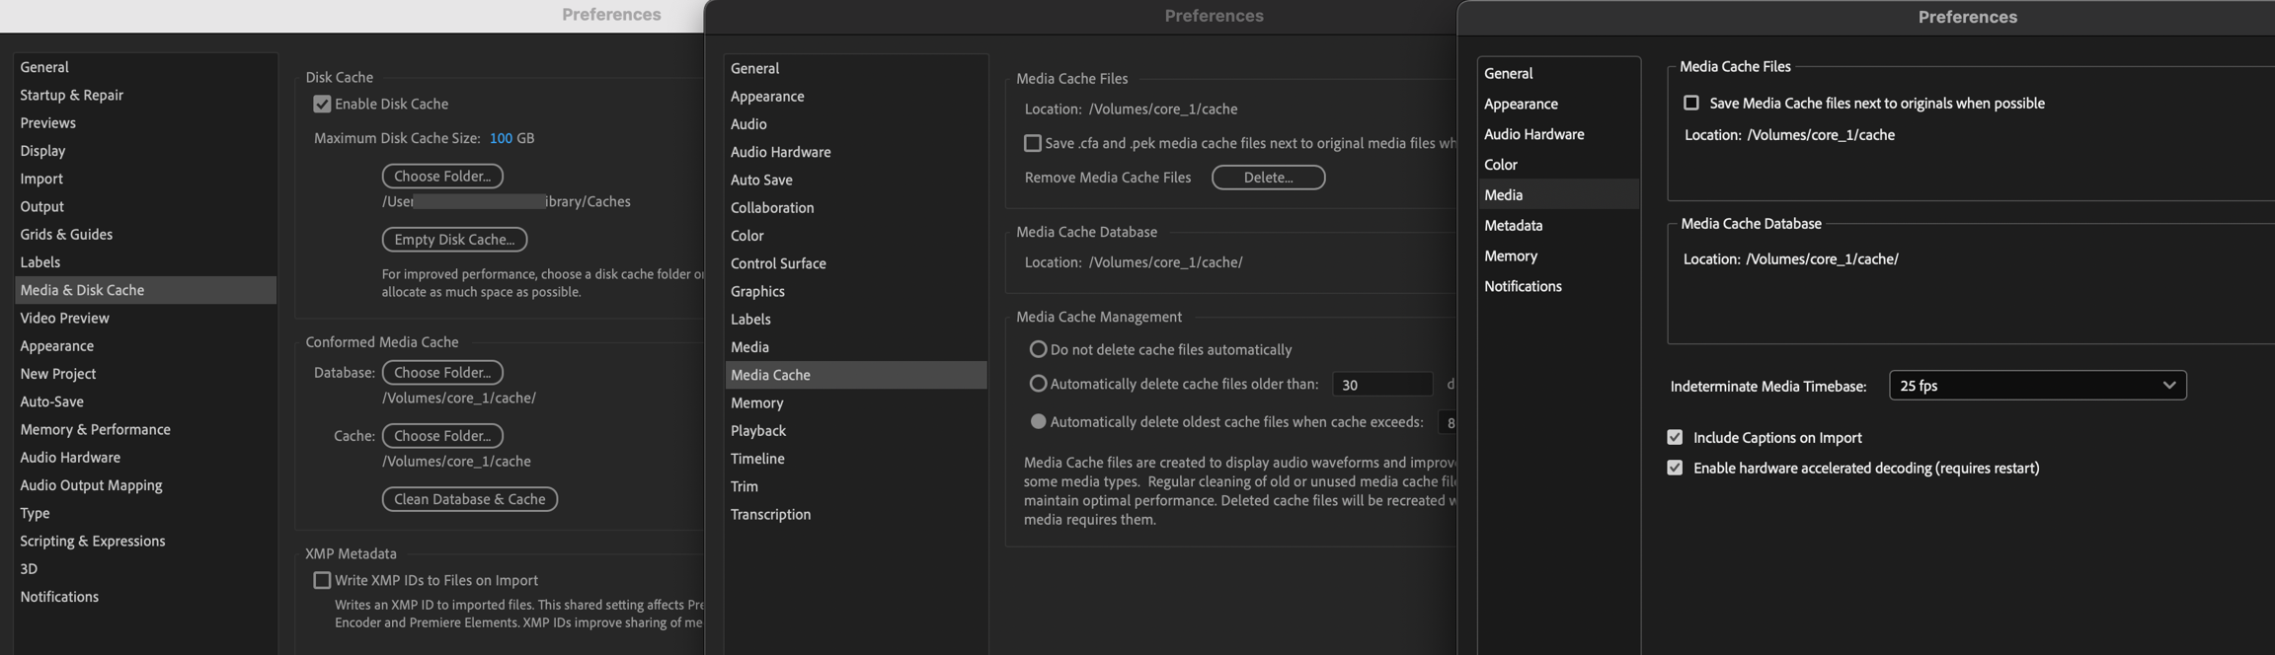Click the cache file age days input field
This screenshot has width=2275, height=655.
pos(1381,385)
